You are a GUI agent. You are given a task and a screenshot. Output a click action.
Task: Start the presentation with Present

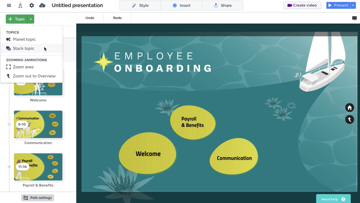click(x=338, y=5)
